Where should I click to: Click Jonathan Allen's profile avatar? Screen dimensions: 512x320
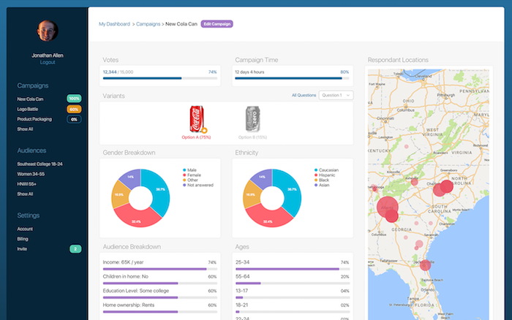tap(48, 30)
